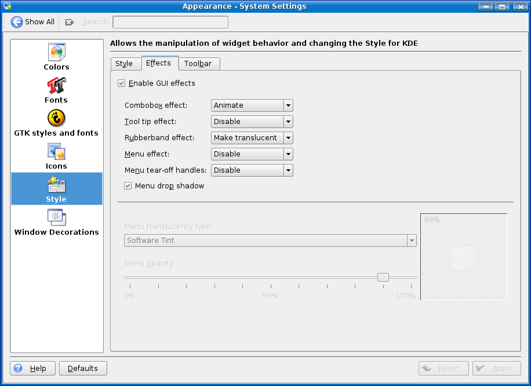Open Menu tear-off handles dropdown

[x=252, y=170]
